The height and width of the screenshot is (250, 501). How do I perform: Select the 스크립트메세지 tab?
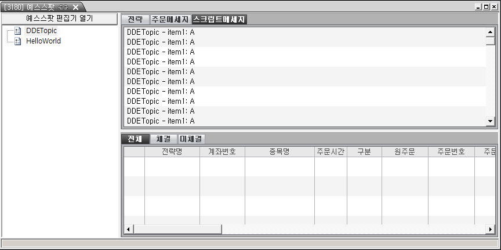point(219,19)
